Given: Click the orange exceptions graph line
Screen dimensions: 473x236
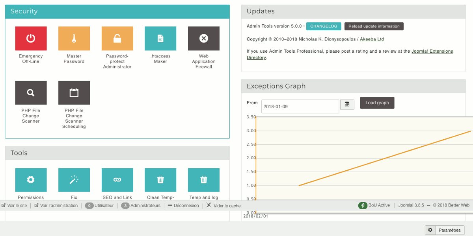Looking at the screenshot, I should coord(385,158).
